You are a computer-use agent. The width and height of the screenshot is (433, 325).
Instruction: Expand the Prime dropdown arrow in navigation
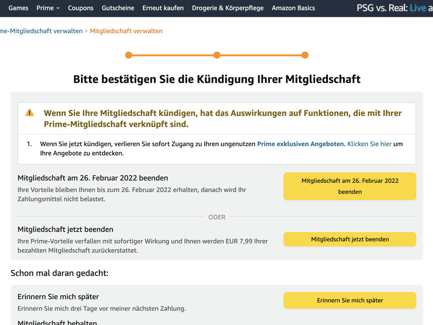(x=58, y=8)
